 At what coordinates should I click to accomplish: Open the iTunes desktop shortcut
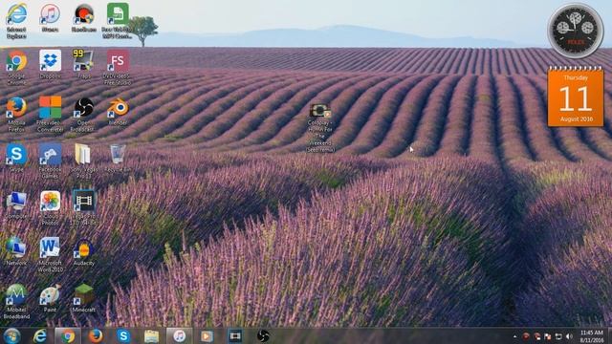coord(50,18)
